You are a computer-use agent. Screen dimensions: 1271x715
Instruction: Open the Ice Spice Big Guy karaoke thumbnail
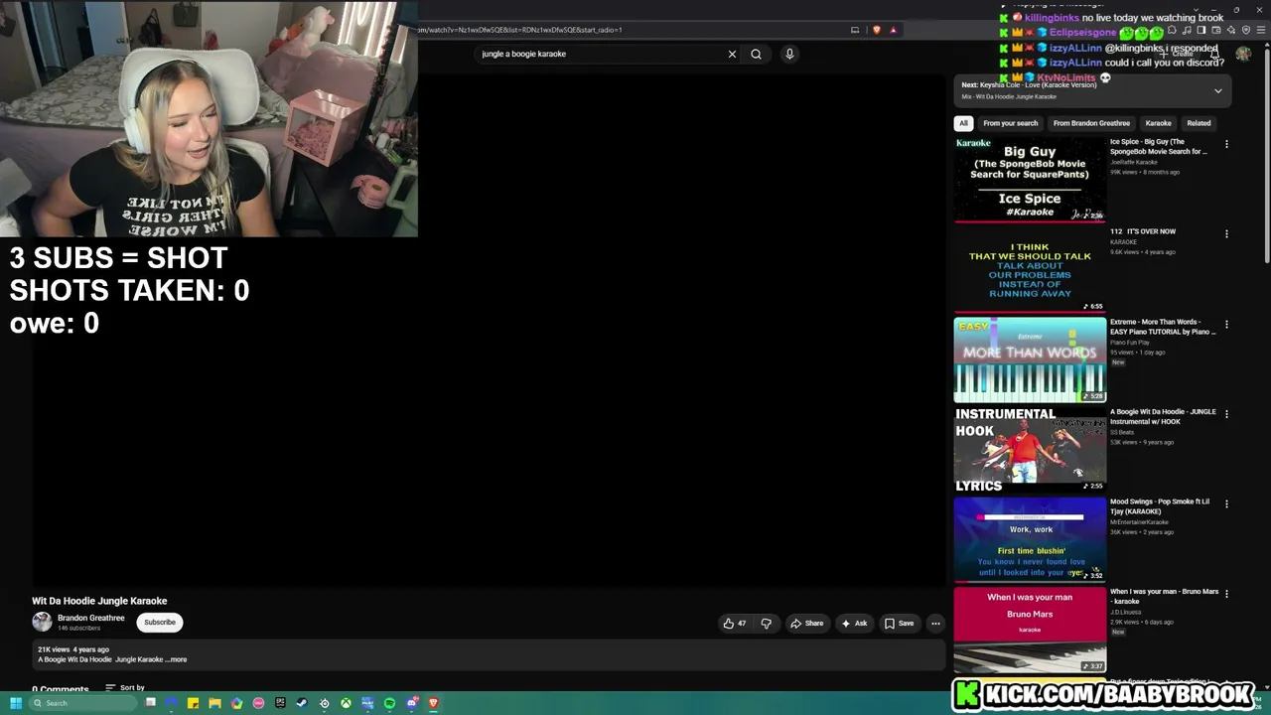1030,180
